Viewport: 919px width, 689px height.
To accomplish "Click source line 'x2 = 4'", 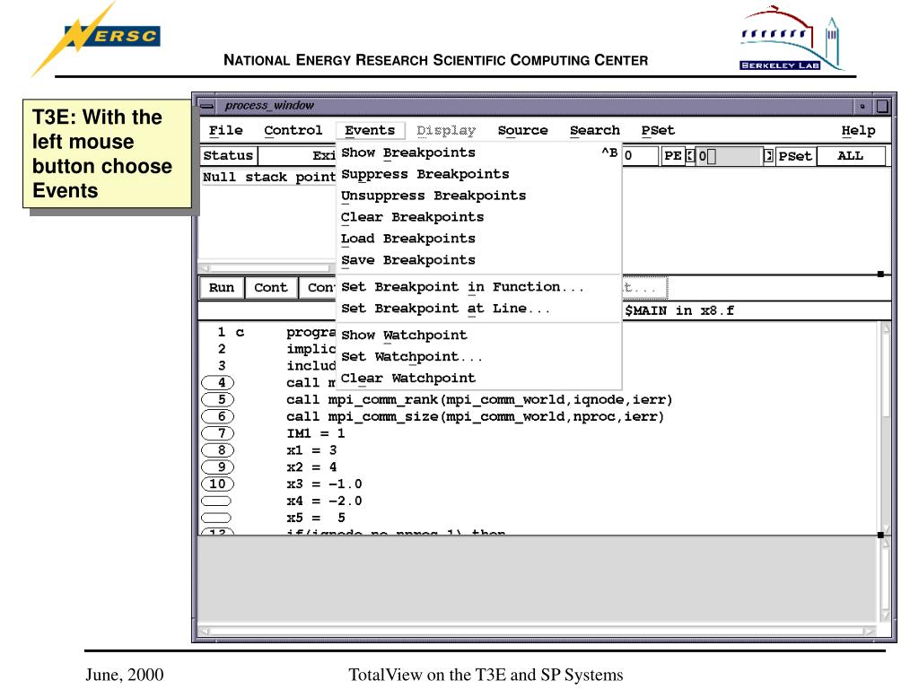I will 311,467.
